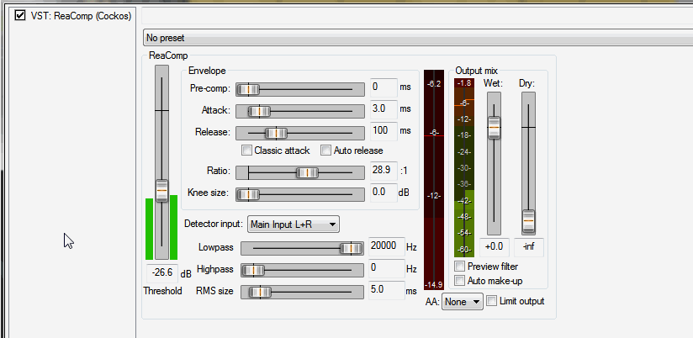Click the Release value field showing 100

384,131
